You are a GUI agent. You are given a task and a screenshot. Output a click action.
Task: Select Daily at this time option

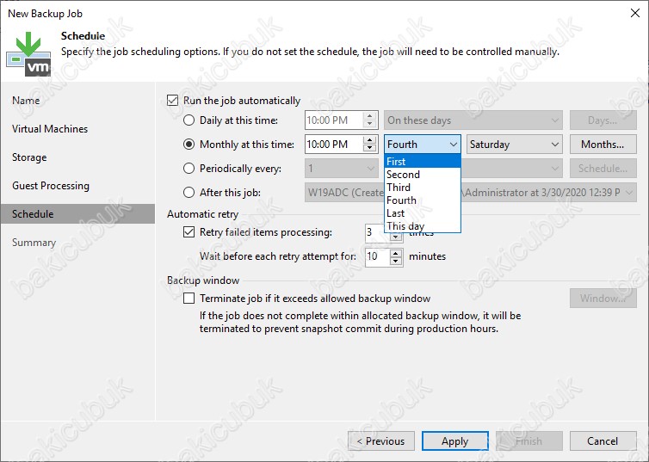[x=189, y=120]
